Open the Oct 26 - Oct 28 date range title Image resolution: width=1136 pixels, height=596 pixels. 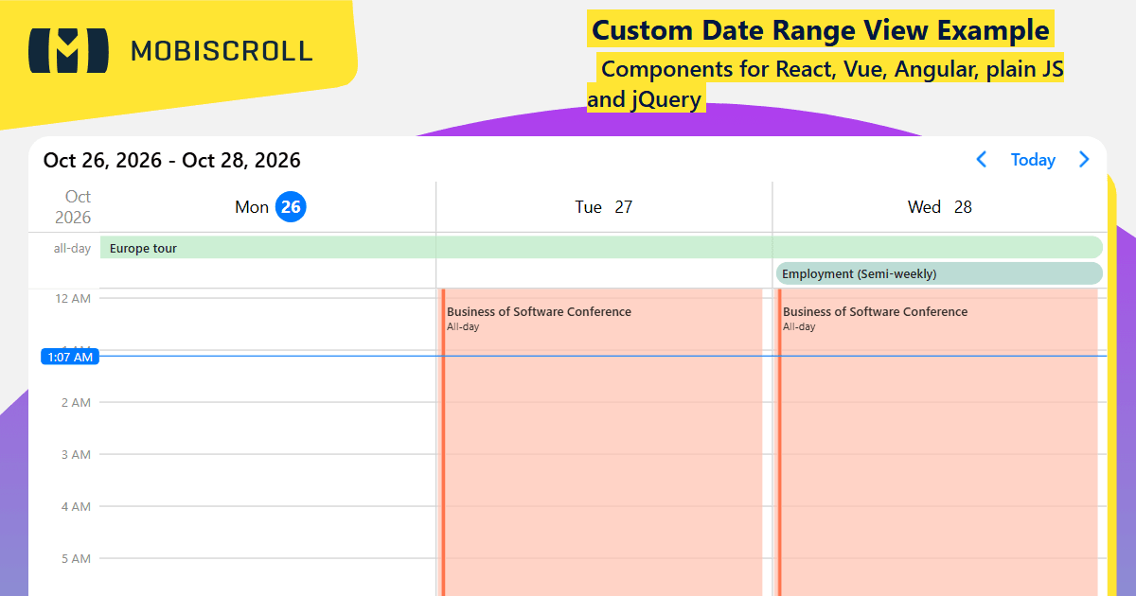click(172, 160)
